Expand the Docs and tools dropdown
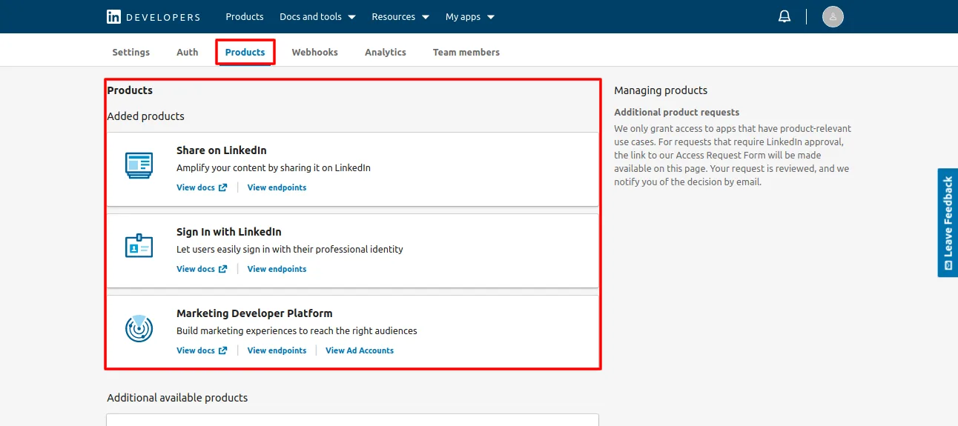The image size is (958, 426). click(x=317, y=16)
